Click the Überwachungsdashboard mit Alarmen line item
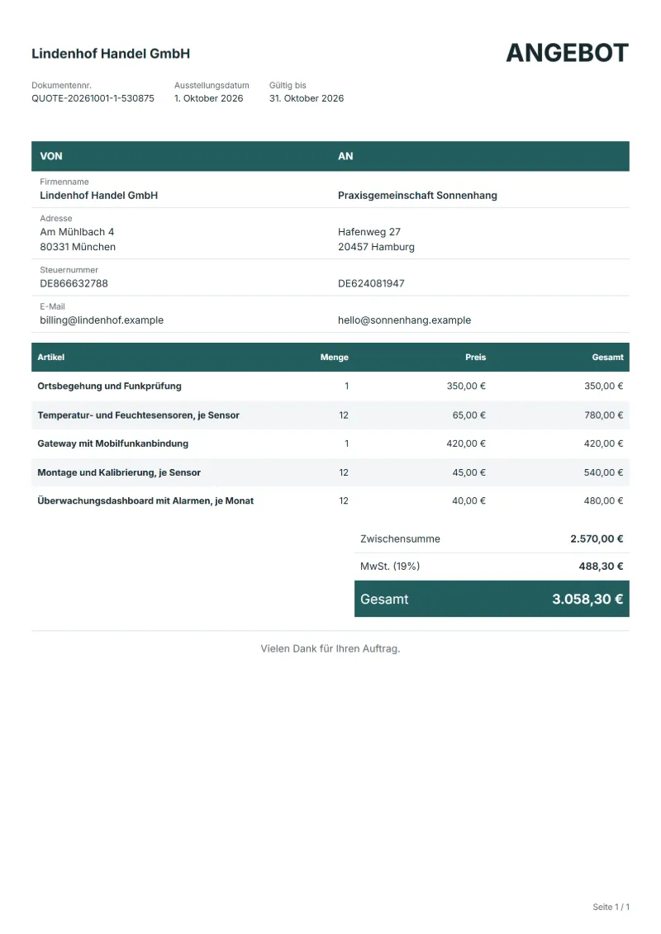Viewport: 661px width, 934px height. click(145, 501)
